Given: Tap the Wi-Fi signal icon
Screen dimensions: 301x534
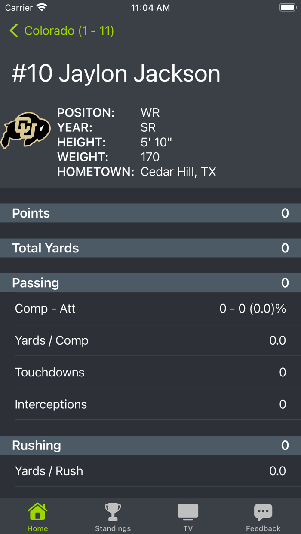Looking at the screenshot, I should pos(41,7).
